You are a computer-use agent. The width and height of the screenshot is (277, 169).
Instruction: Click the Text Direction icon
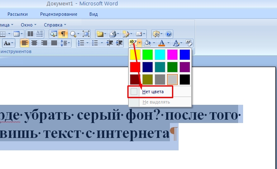pos(39,34)
